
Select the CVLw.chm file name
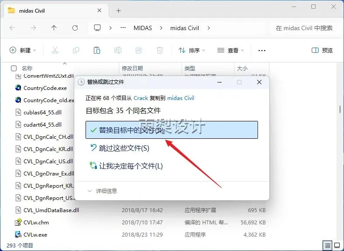[x=36, y=222]
